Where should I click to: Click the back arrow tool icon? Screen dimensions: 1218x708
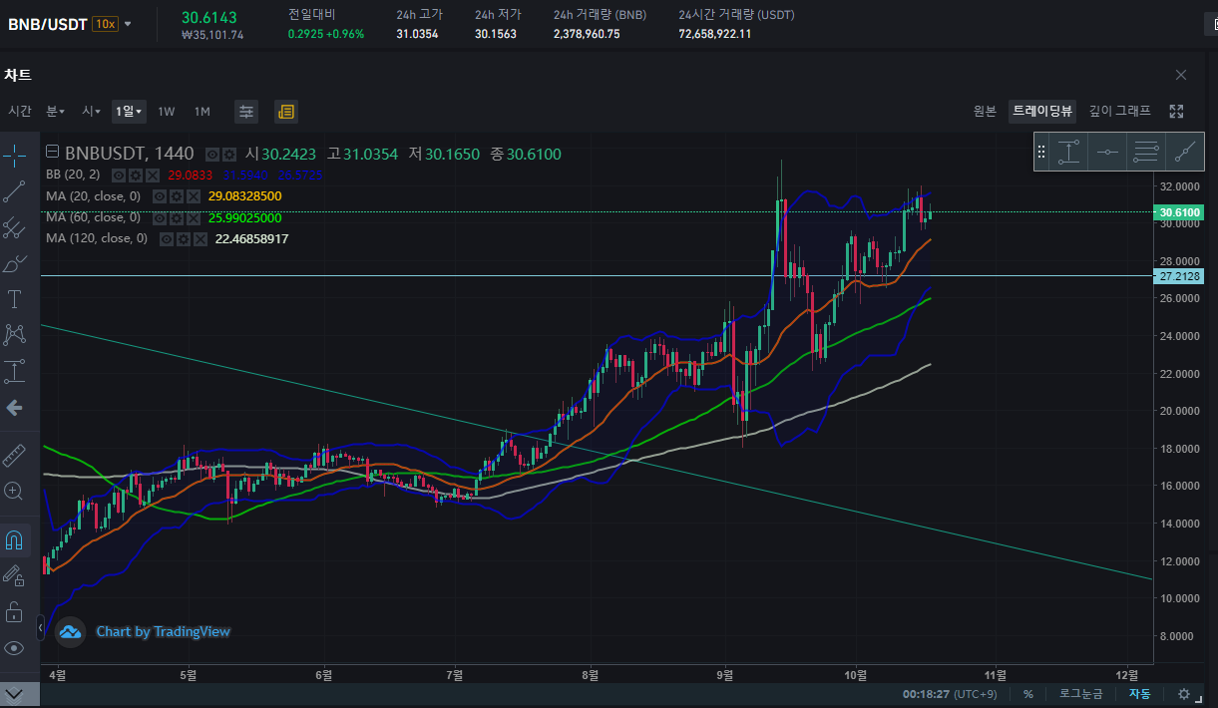pyautogui.click(x=14, y=408)
